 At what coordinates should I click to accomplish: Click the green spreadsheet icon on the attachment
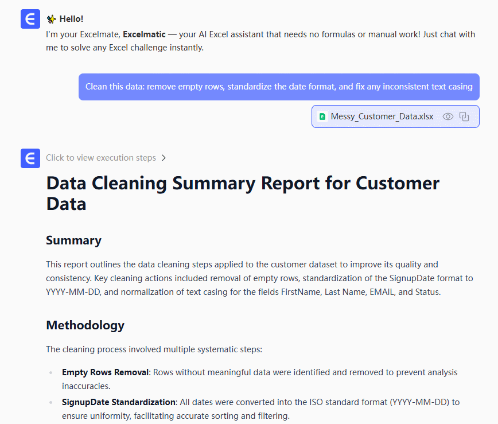coord(322,116)
